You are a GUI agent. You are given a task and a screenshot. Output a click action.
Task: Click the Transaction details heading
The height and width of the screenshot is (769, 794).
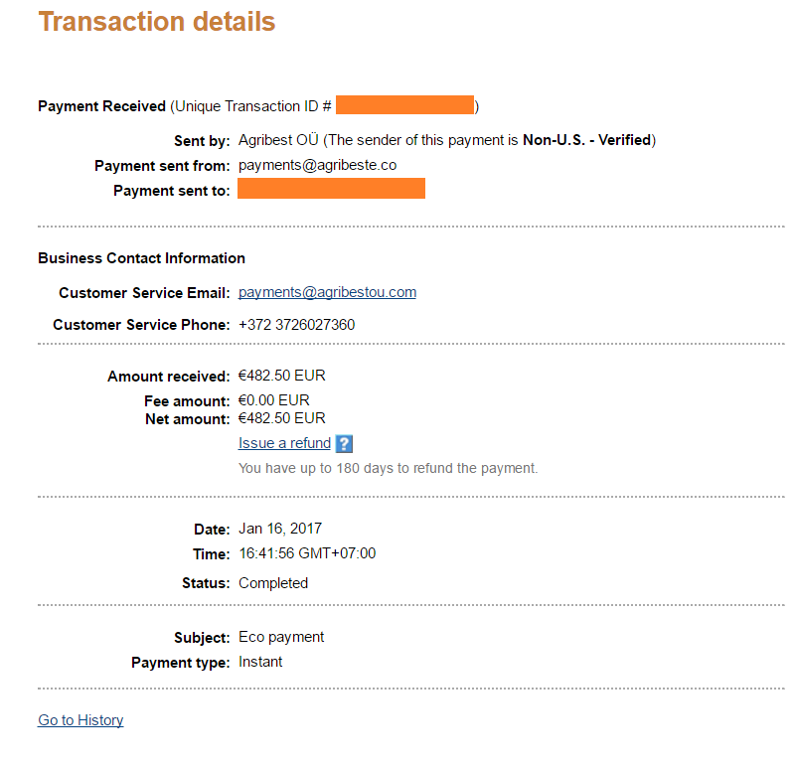click(157, 21)
